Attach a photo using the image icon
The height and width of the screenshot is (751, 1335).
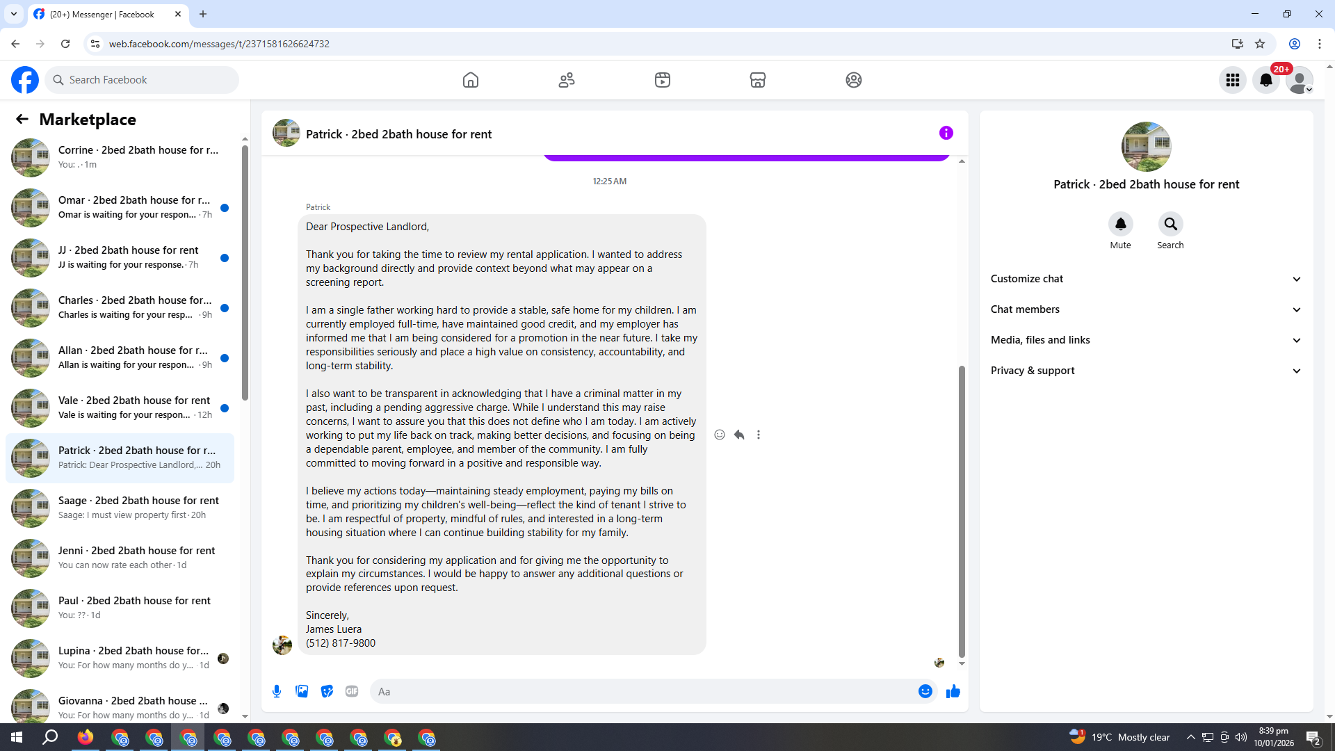point(302,691)
